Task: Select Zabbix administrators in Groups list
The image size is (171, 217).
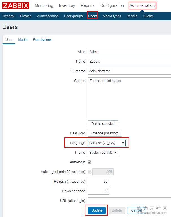Action: point(106,81)
